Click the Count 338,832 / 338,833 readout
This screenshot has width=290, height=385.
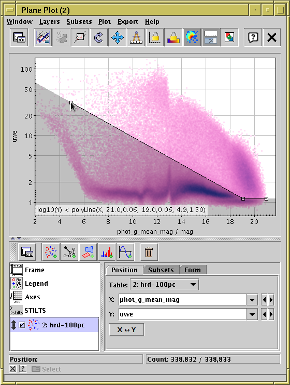click(x=213, y=359)
